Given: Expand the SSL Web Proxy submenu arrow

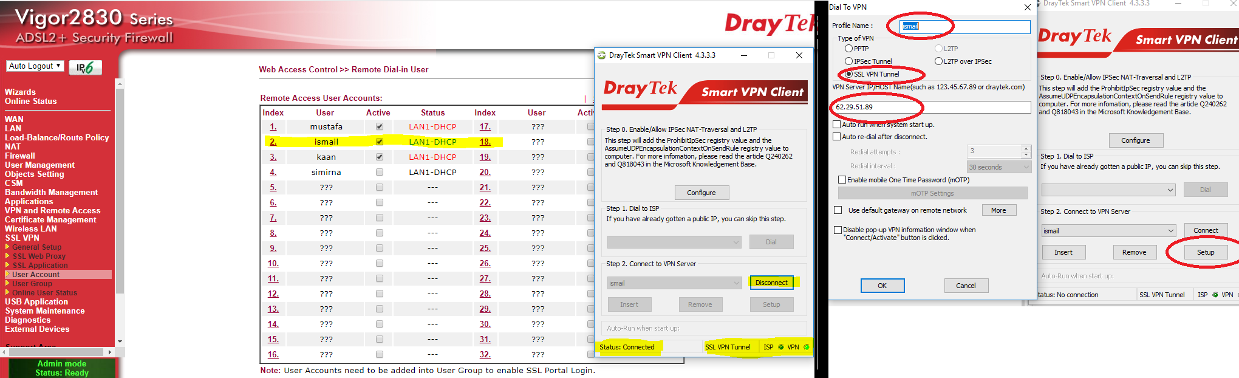Looking at the screenshot, I should (x=8, y=256).
